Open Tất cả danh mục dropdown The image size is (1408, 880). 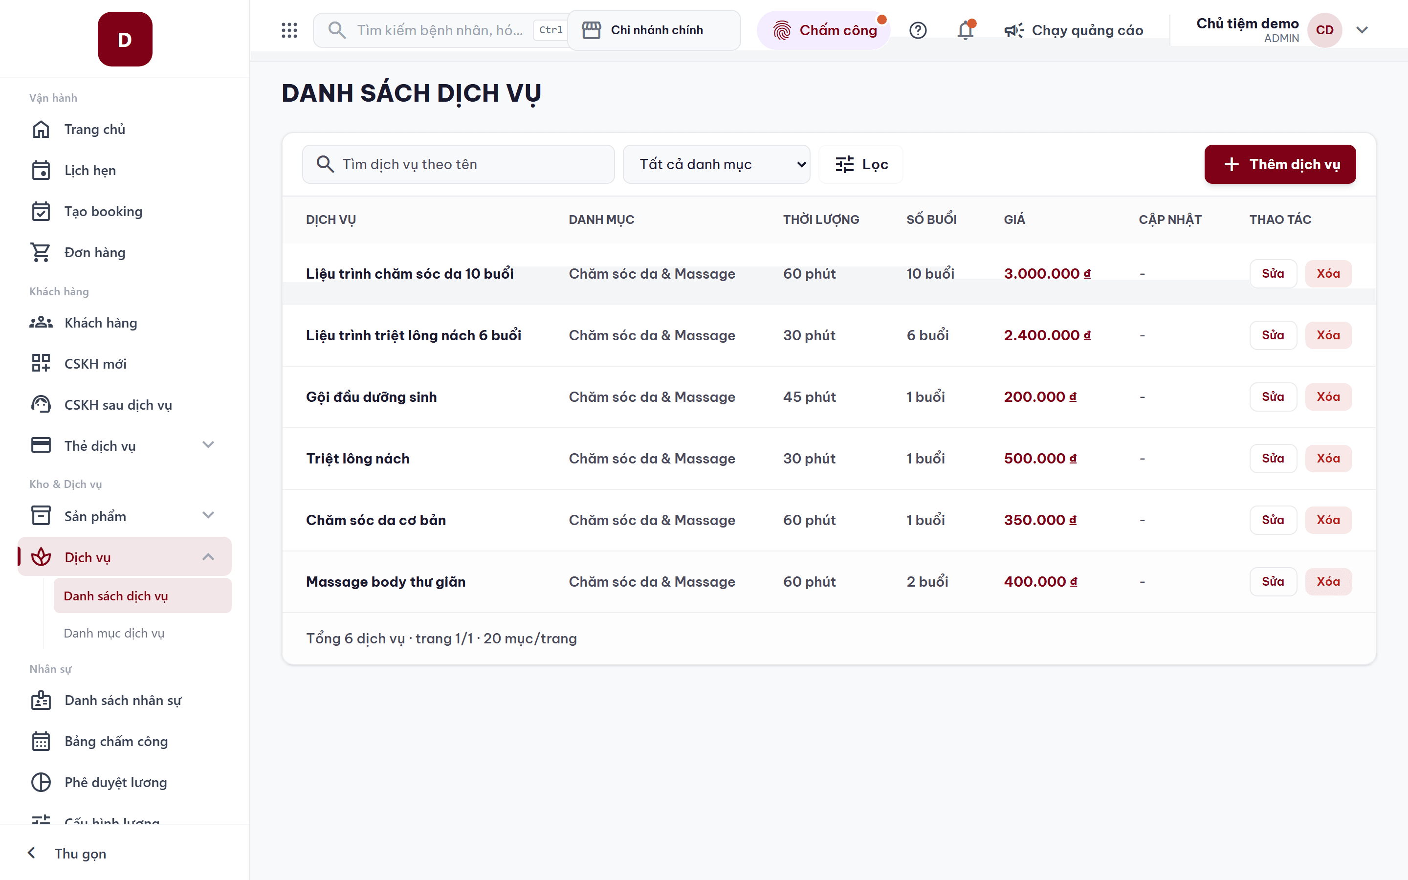pyautogui.click(x=716, y=164)
